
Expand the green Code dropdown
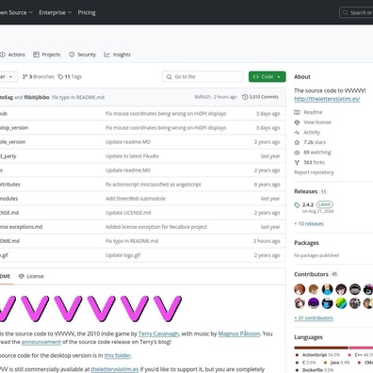[x=268, y=76]
